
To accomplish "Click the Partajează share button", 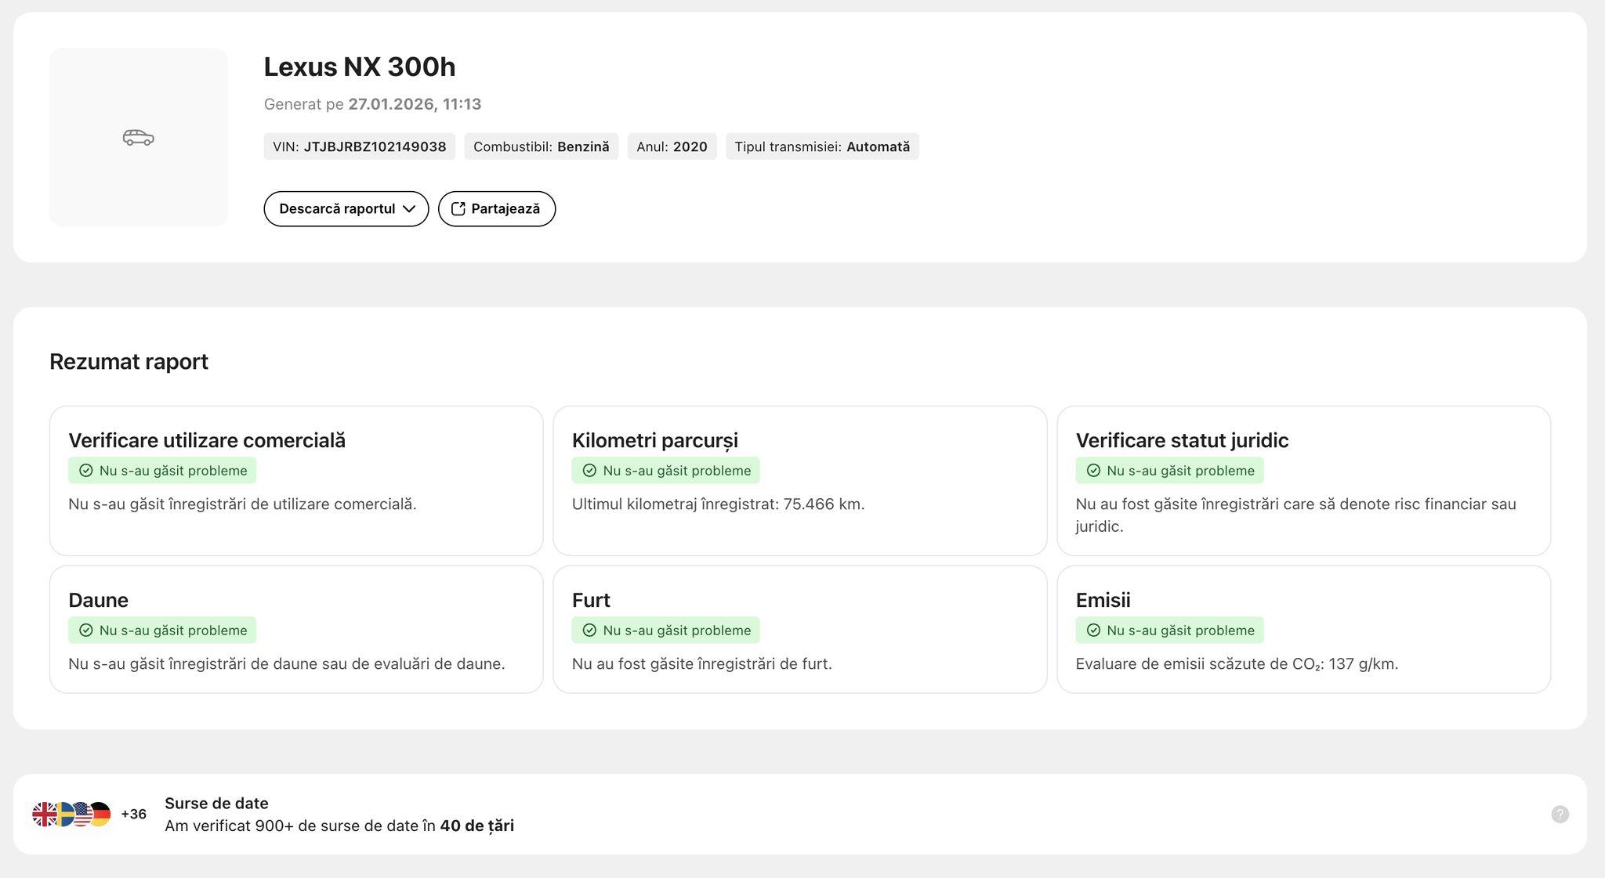I will click(496, 209).
